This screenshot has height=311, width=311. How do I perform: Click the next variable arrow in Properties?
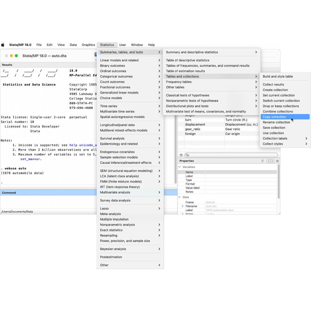pos(272,161)
